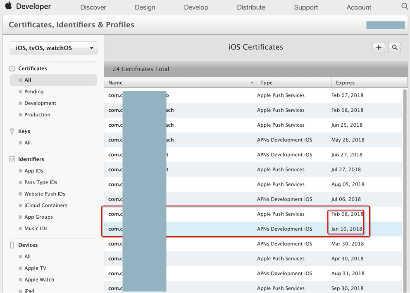410x293 pixels.
Task: Click the Certificates gear seal icon
Action: pyautogui.click(x=12, y=69)
